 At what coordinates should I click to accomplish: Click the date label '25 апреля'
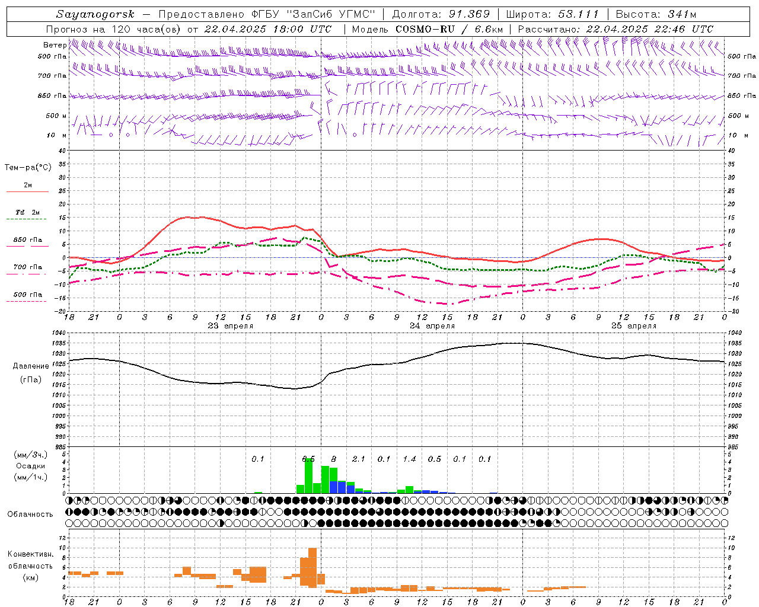(634, 325)
